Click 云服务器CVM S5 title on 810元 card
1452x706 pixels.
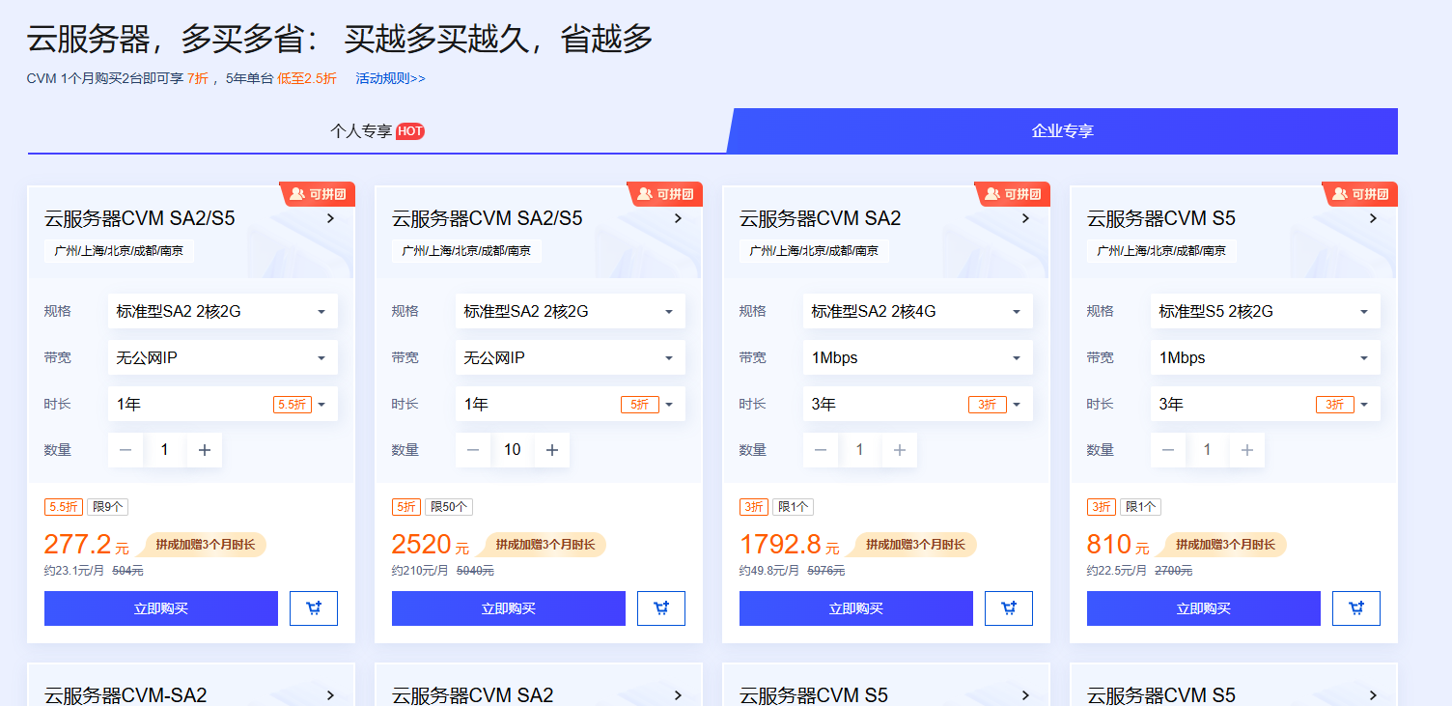pos(1161,218)
